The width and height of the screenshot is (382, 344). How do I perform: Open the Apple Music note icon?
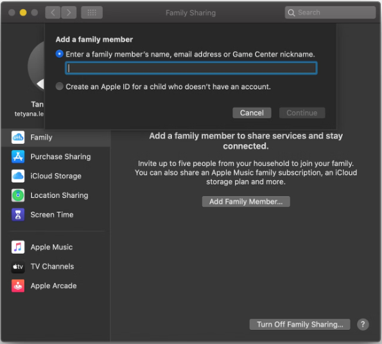point(18,247)
